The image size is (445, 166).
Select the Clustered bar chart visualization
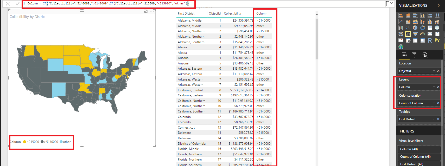pyautogui.click(x=415, y=15)
